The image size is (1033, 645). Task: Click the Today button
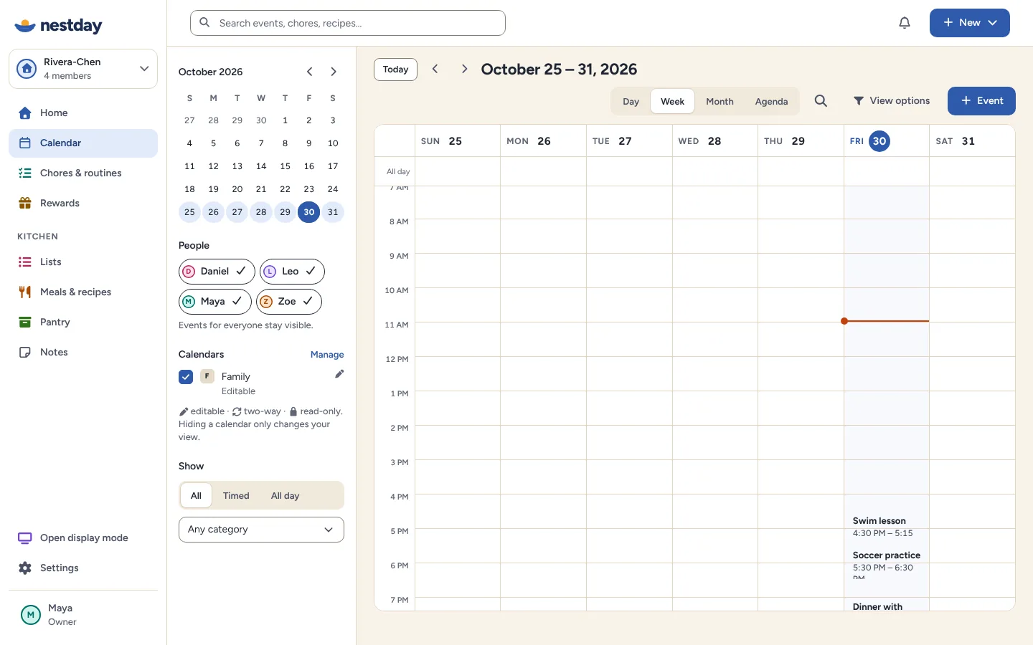click(x=395, y=70)
